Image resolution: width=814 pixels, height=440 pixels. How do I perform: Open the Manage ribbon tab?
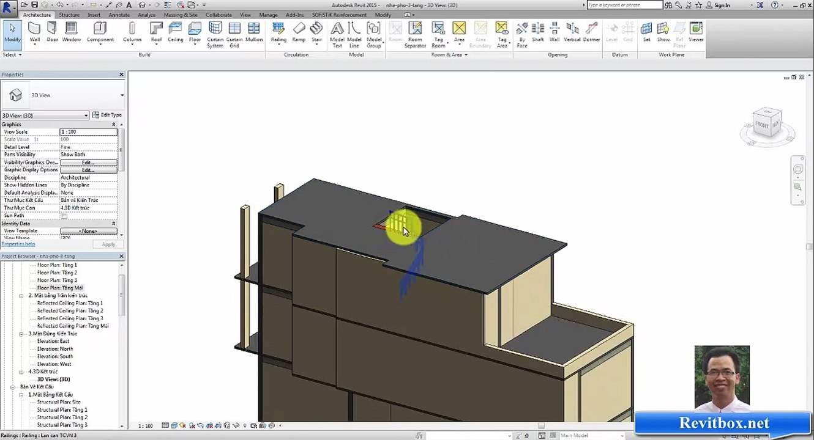(x=268, y=15)
